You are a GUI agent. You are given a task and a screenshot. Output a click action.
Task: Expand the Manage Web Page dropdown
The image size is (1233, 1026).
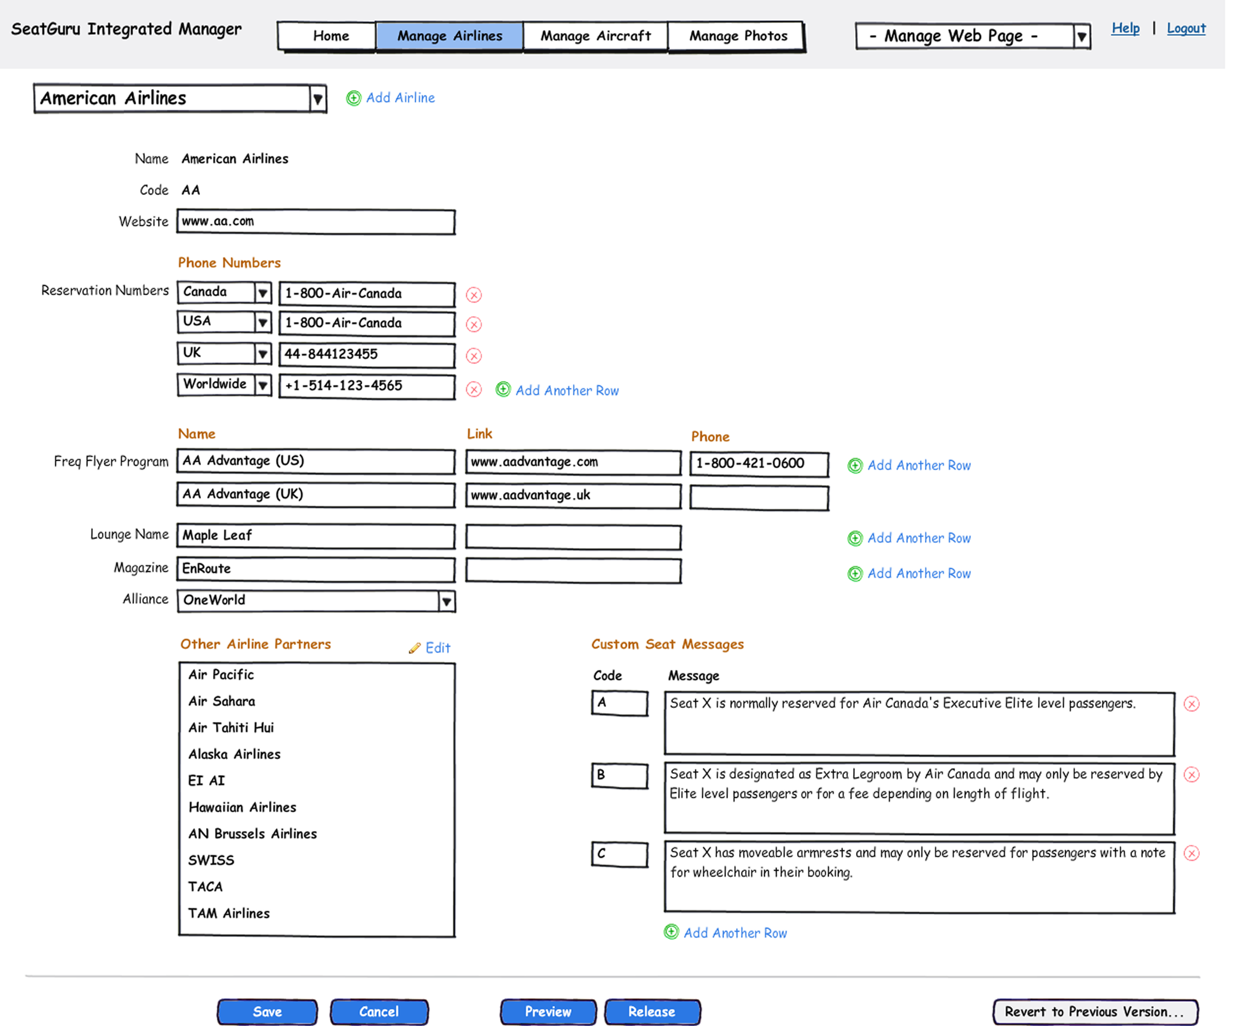click(1082, 36)
